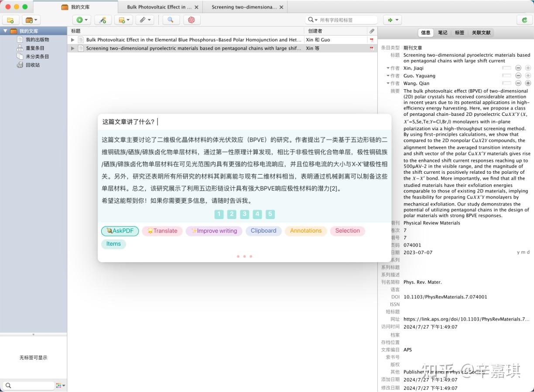Collapse the 我的文库 library tree

pyautogui.click(x=5, y=31)
